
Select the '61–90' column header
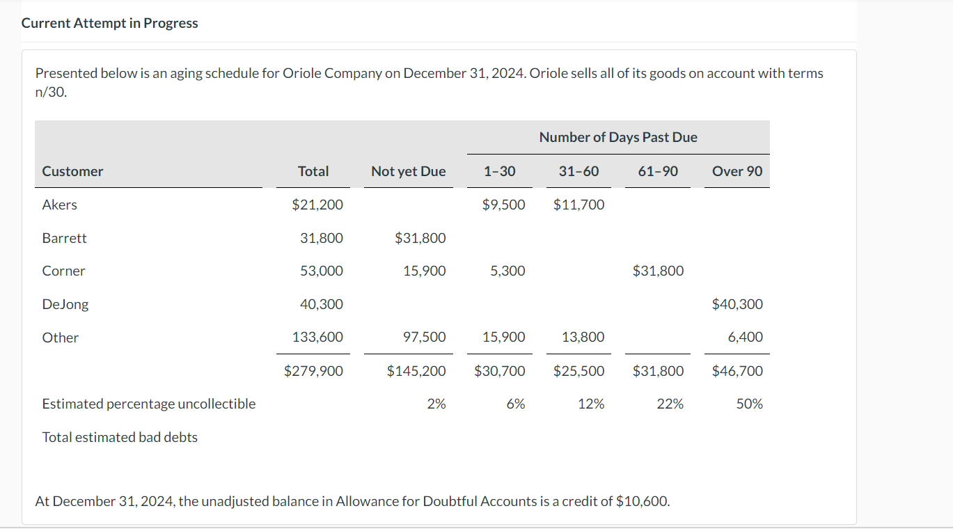point(658,171)
